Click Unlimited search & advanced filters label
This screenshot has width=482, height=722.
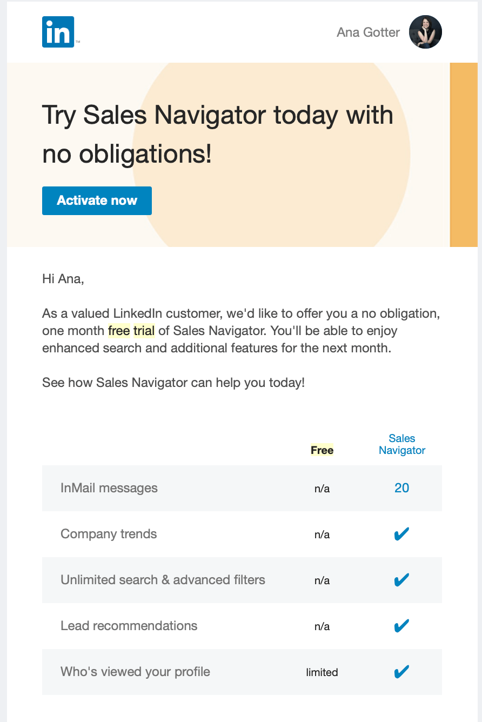pyautogui.click(x=163, y=580)
